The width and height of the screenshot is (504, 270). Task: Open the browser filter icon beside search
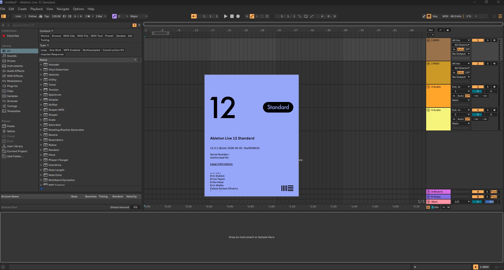pyautogui.click(x=134, y=25)
